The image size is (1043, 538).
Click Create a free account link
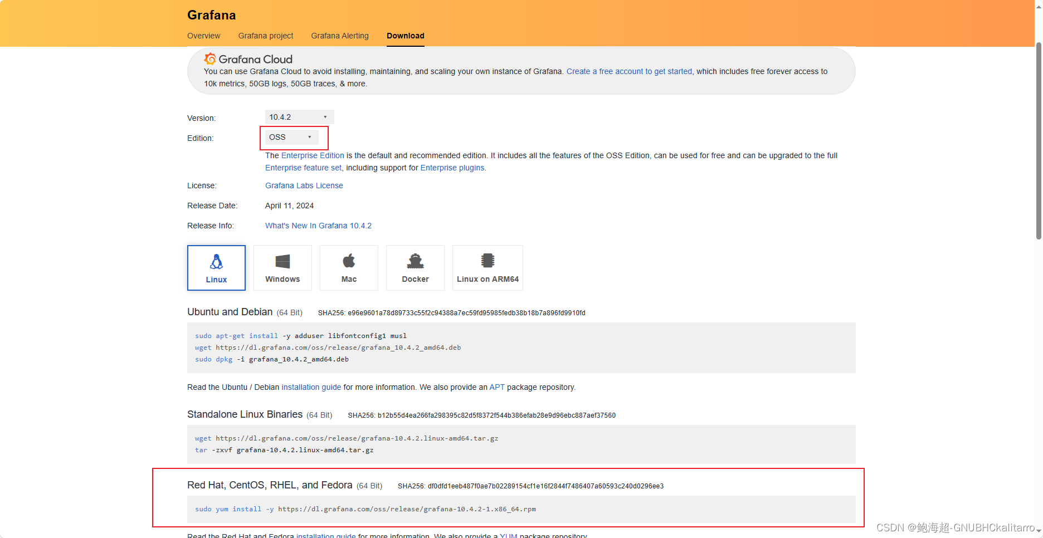[x=629, y=71]
